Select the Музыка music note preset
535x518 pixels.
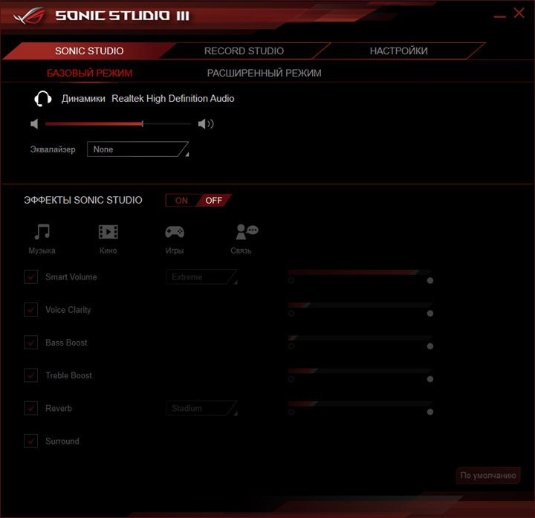pos(42,232)
